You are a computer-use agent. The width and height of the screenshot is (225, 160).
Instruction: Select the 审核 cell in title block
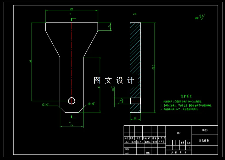pos(126,149)
